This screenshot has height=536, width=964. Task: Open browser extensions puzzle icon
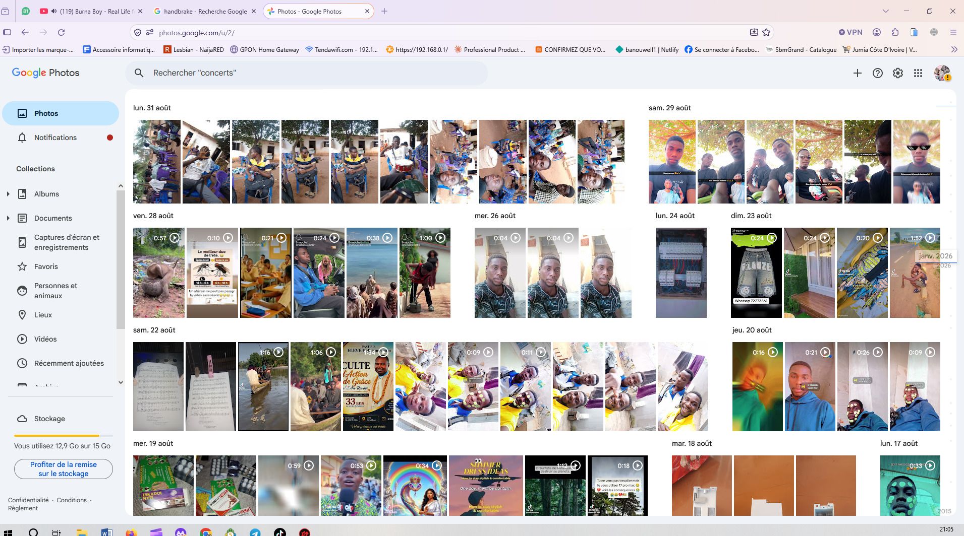click(895, 32)
